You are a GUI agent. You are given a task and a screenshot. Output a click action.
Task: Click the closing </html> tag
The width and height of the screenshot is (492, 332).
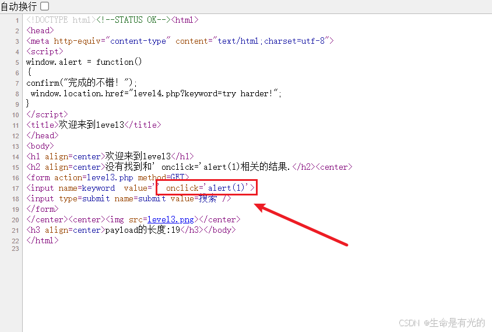[x=43, y=240]
